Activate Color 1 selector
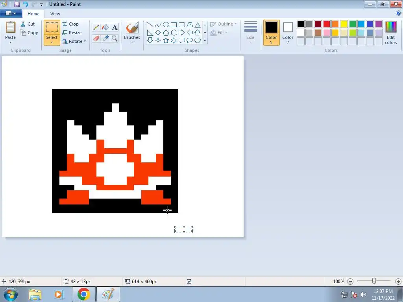Viewport: 403px width, 302px height. click(272, 33)
